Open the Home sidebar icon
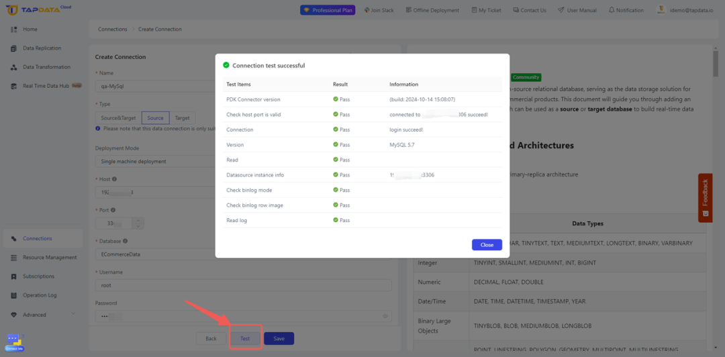Screen dimensions: 725x357 (x=14, y=29)
